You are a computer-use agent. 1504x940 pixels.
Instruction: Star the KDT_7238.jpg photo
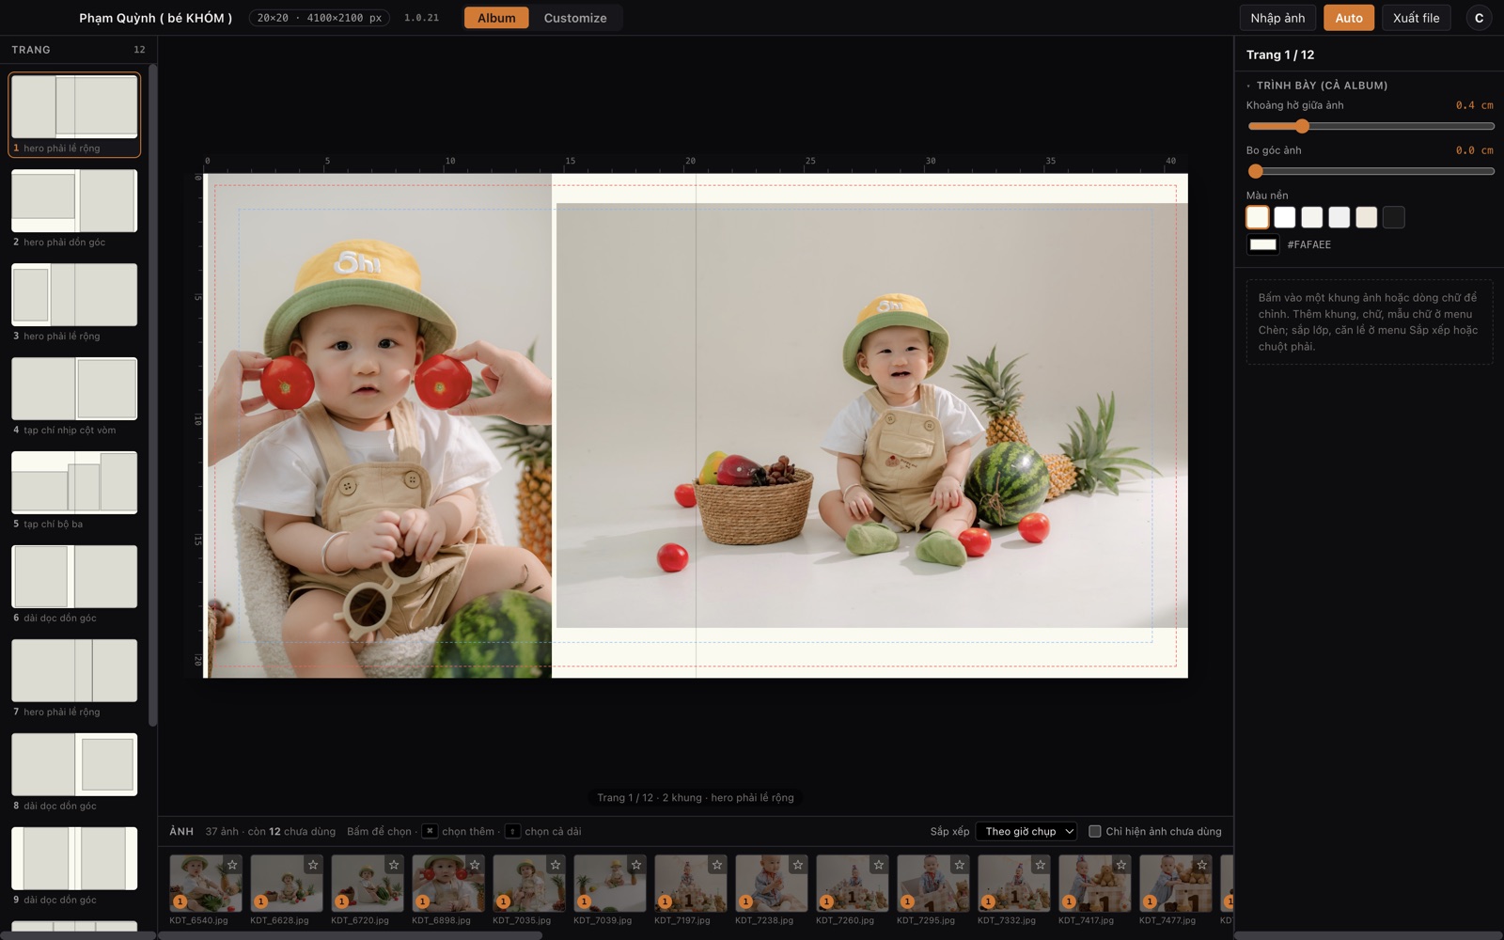coord(798,865)
